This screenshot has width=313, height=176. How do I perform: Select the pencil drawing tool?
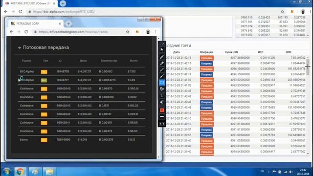pyautogui.click(x=162, y=57)
